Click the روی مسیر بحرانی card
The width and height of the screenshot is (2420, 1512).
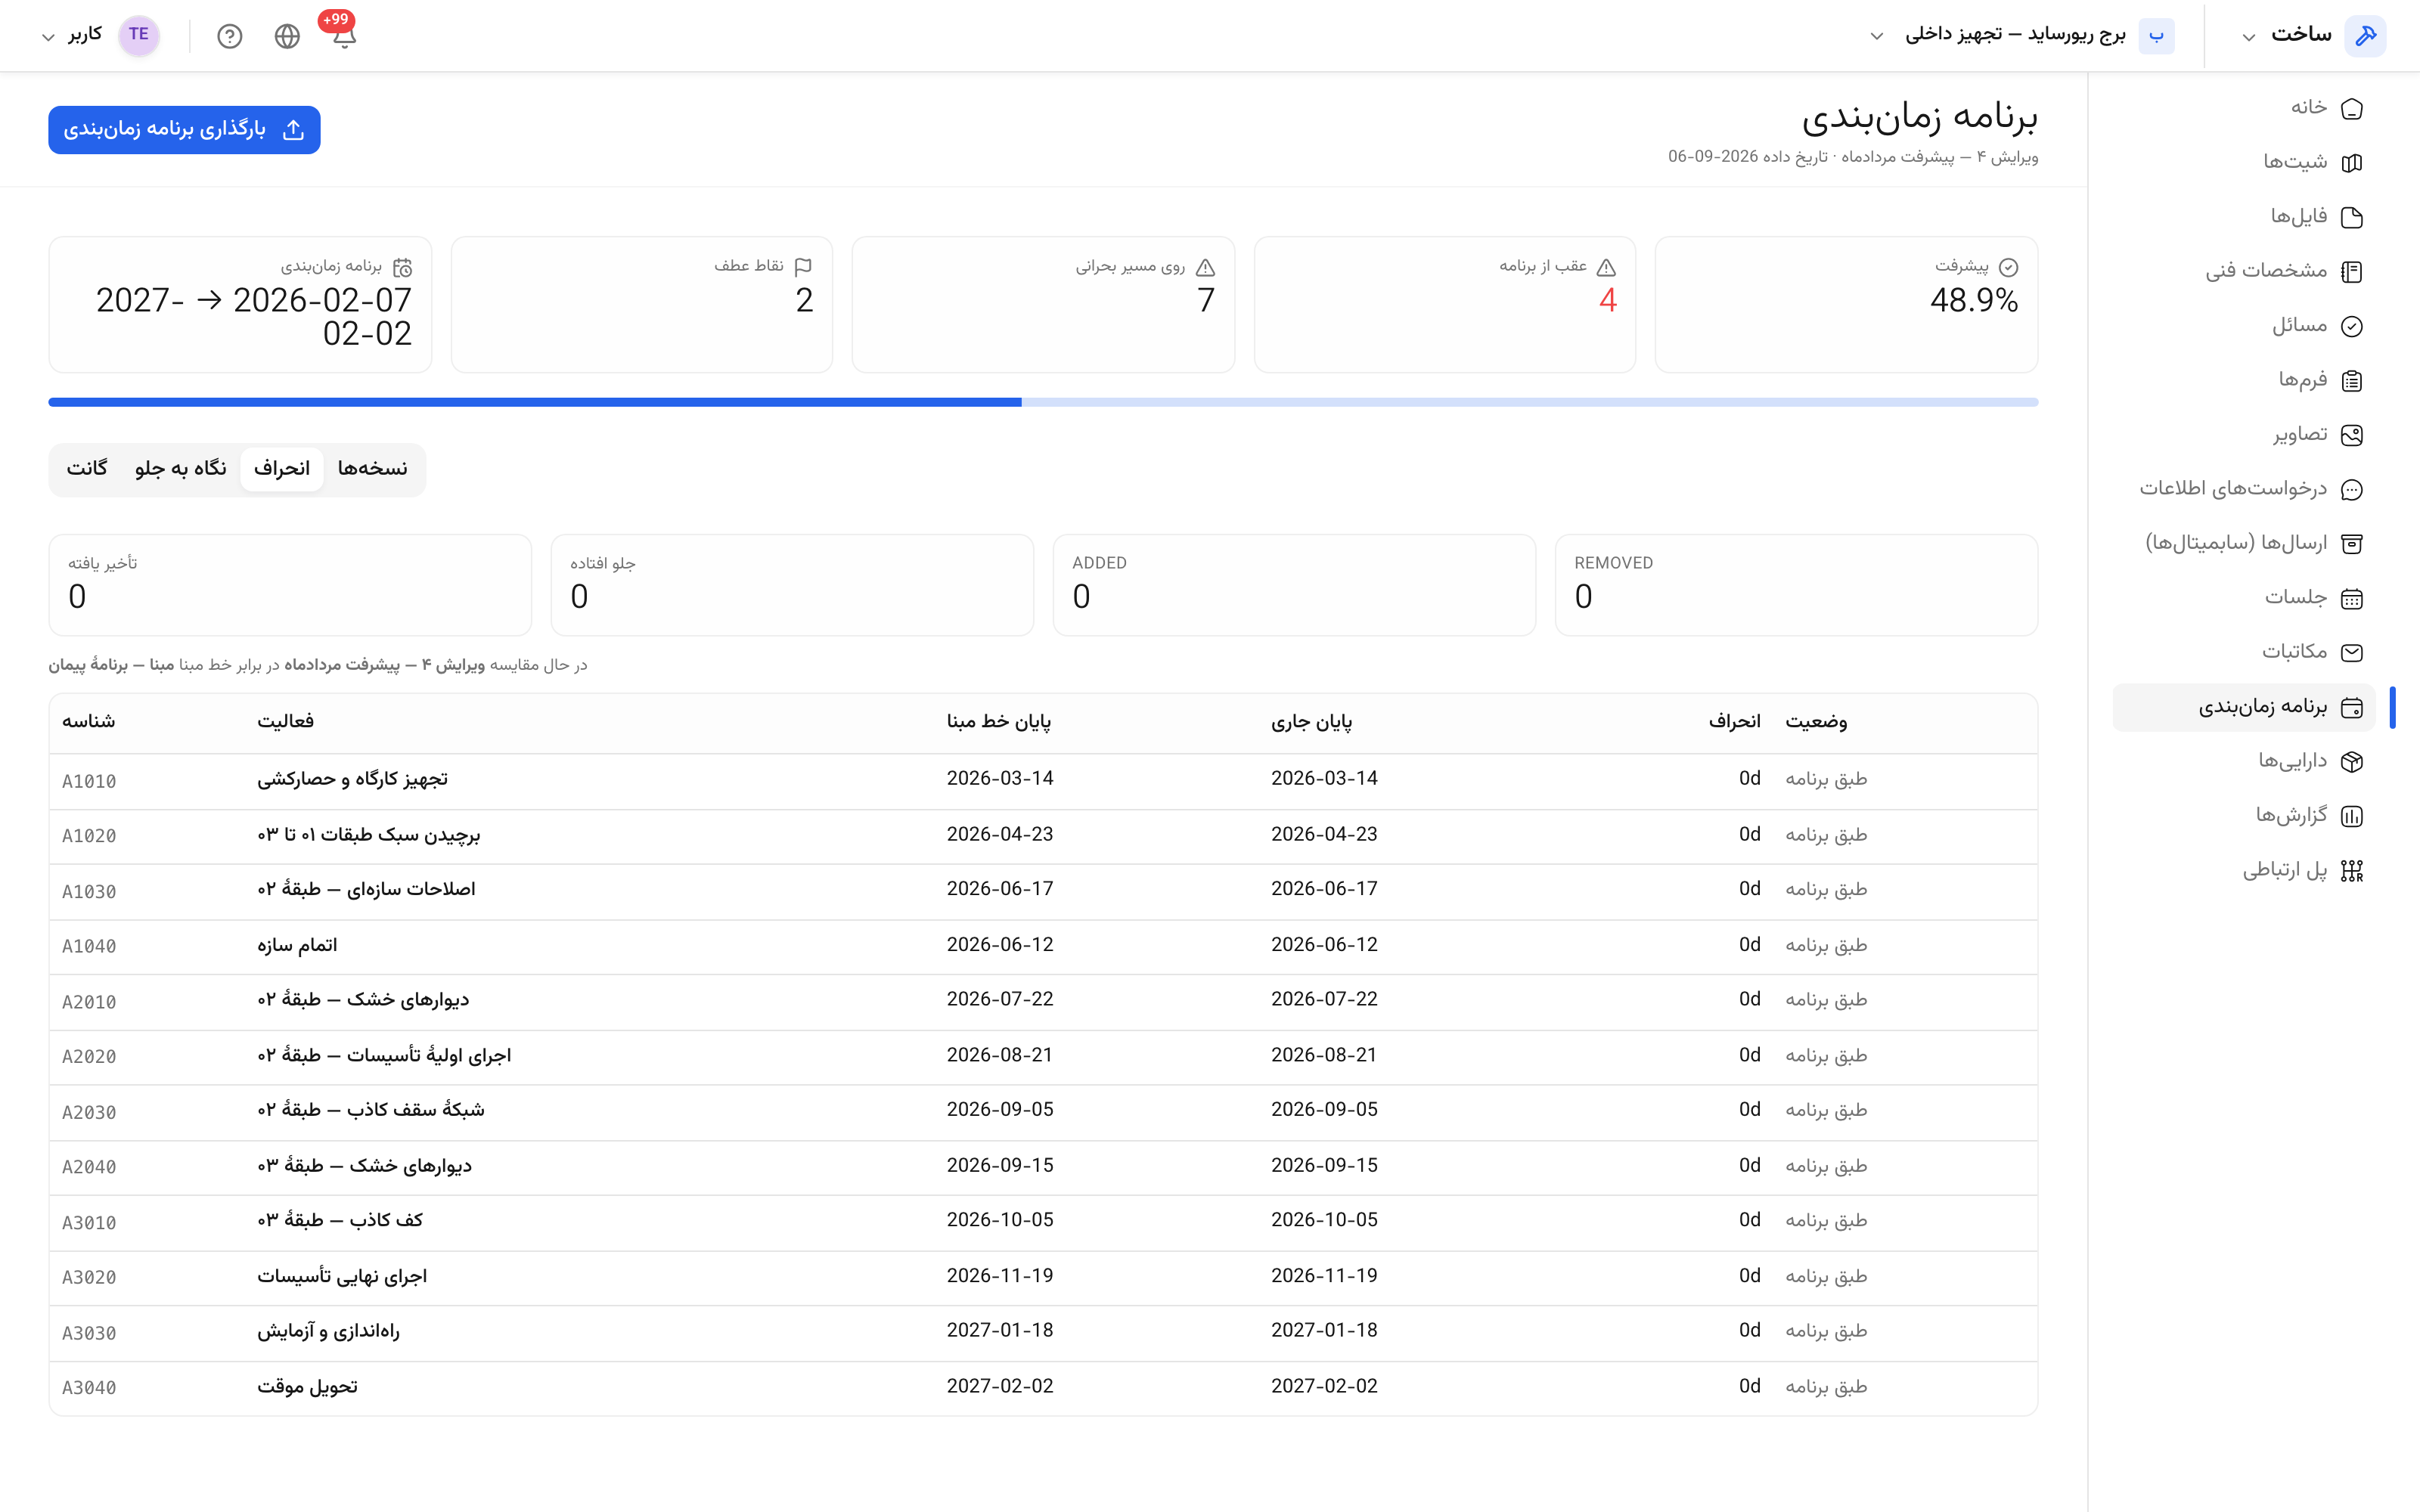pyautogui.click(x=1043, y=305)
